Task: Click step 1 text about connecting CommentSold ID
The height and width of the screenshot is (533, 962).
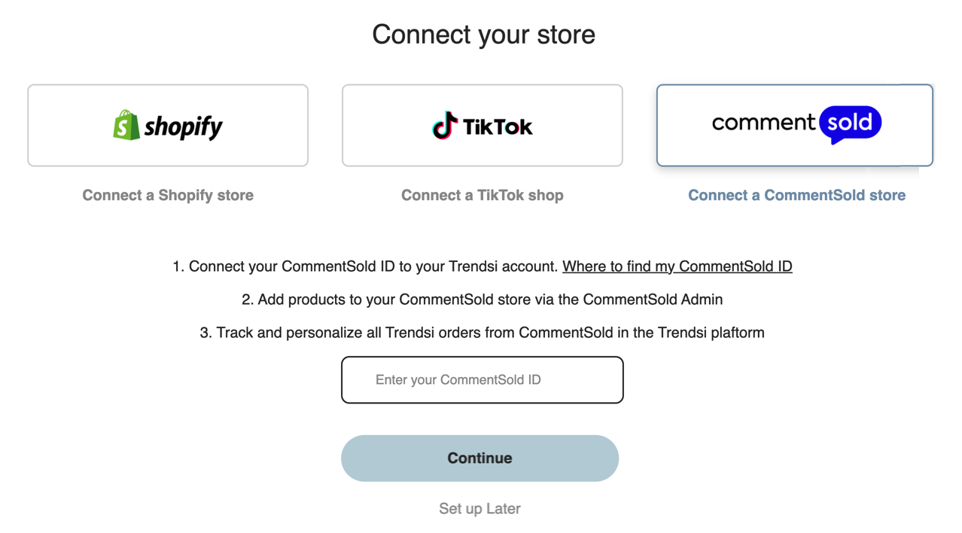Action: [366, 266]
